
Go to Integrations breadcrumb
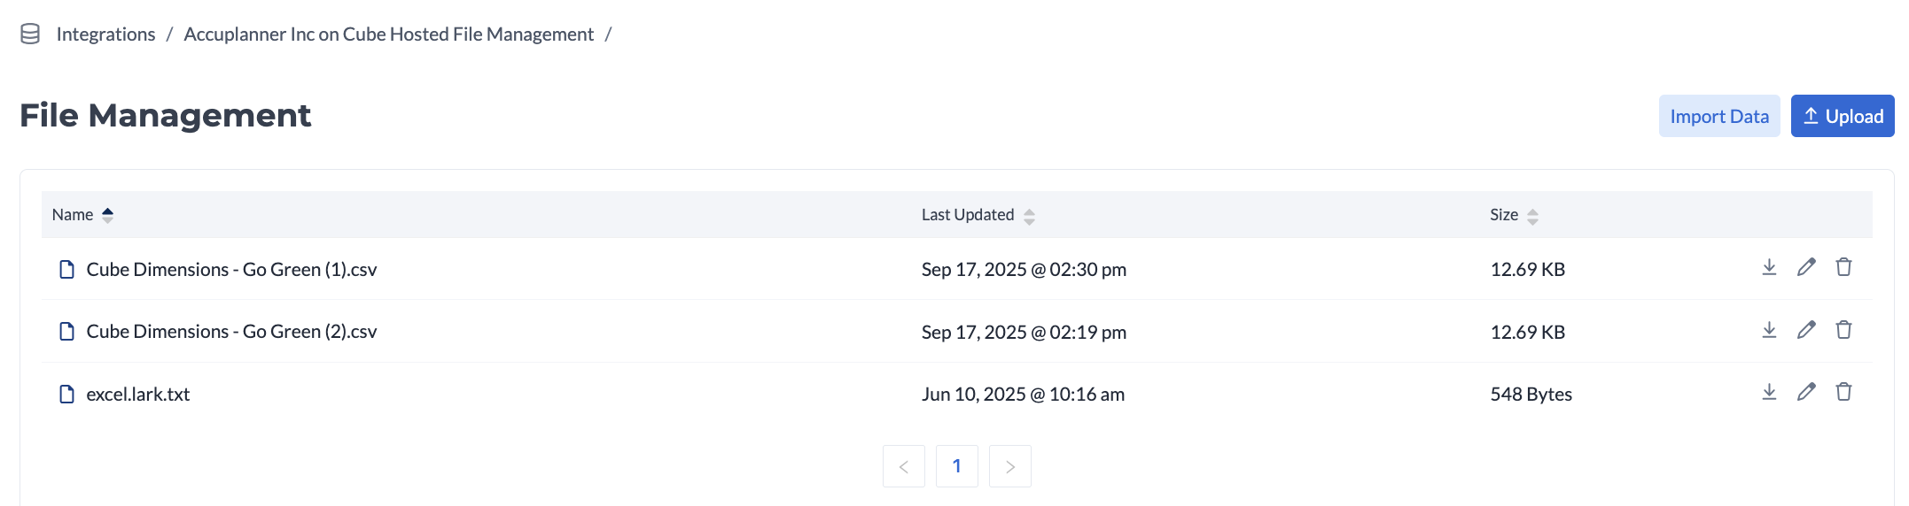click(x=105, y=34)
